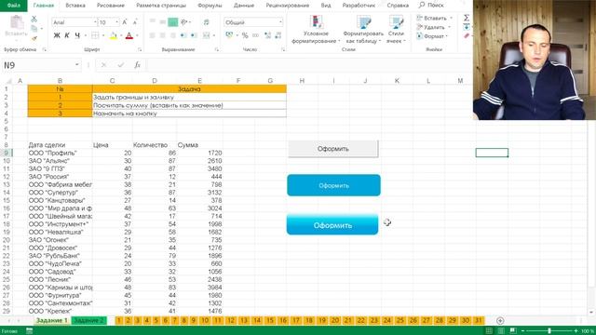Click the gradient blue Оформить button

[x=332, y=225]
